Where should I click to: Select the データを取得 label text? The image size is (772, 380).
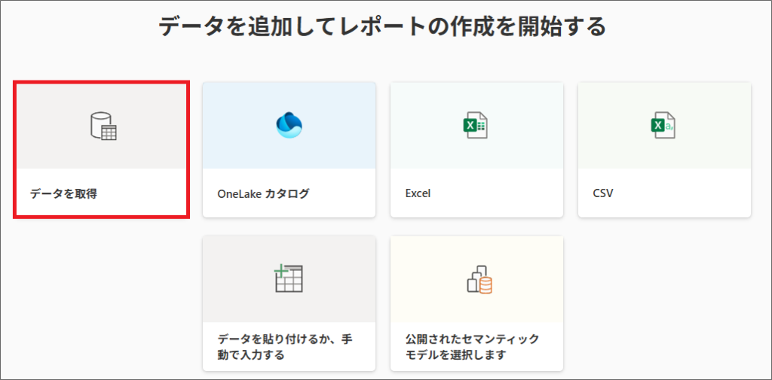pyautogui.click(x=63, y=193)
